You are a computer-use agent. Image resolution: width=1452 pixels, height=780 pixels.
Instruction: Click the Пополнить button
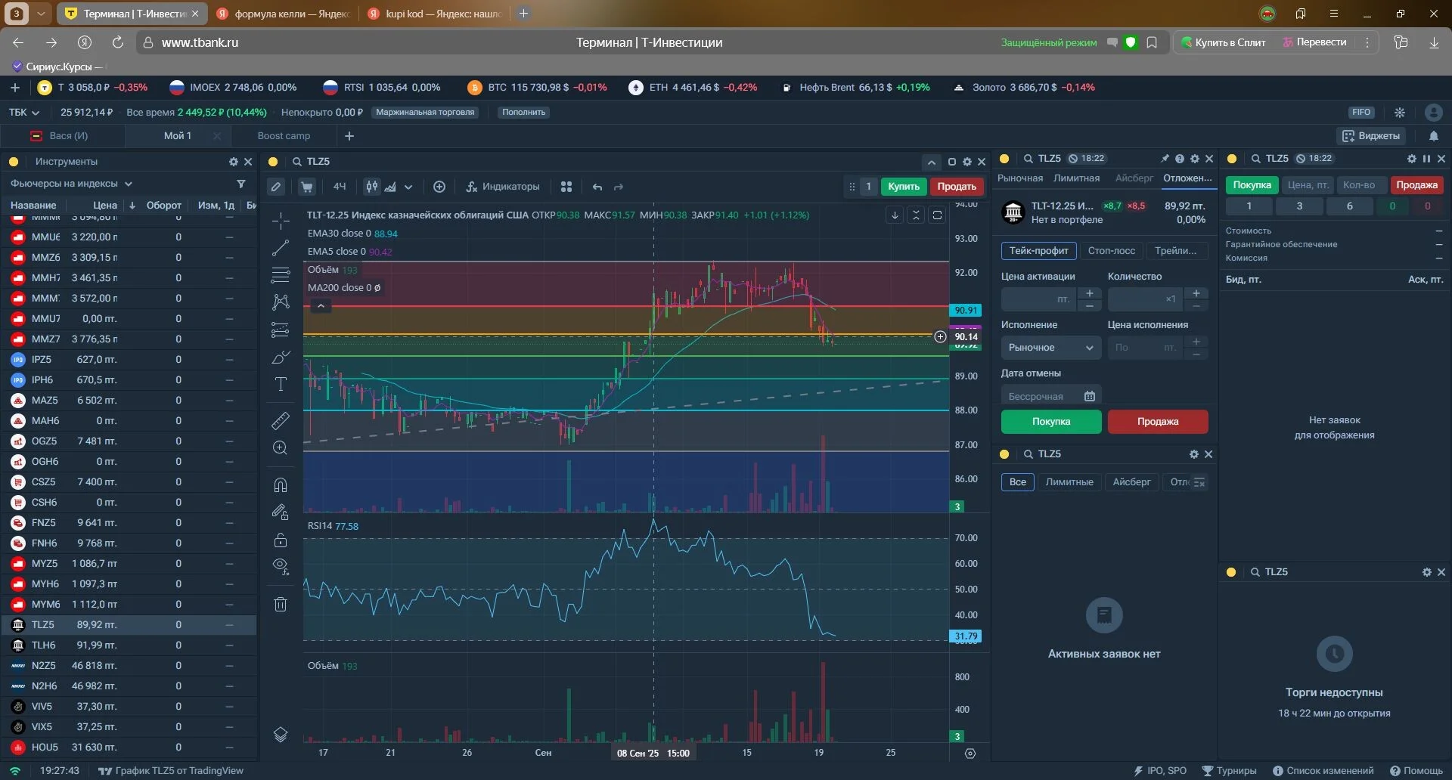[523, 112]
